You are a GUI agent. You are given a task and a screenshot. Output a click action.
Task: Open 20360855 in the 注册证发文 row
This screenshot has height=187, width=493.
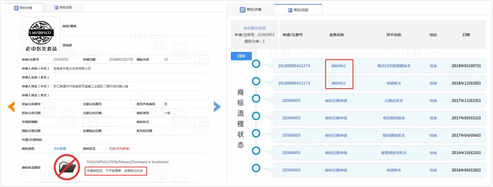pyautogui.click(x=291, y=101)
